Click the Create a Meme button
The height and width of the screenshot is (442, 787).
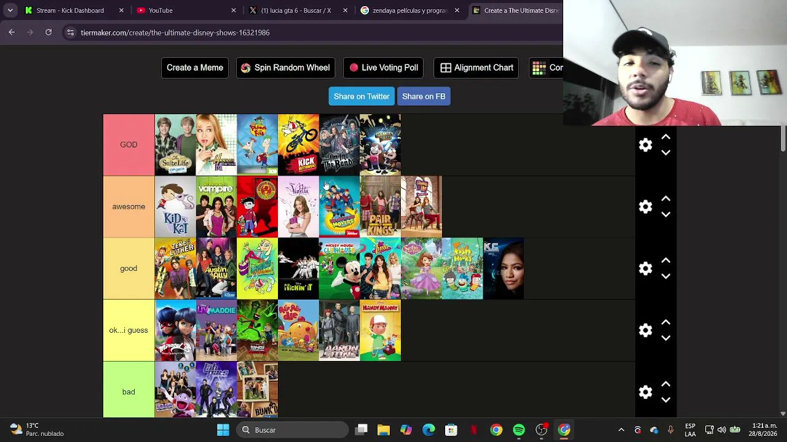tap(195, 68)
